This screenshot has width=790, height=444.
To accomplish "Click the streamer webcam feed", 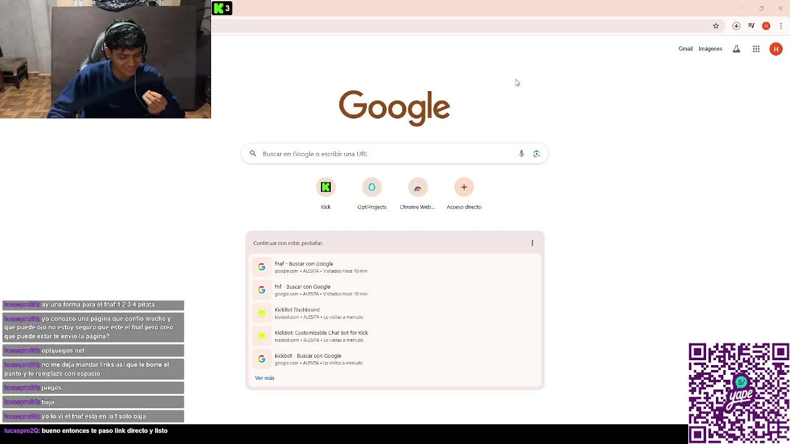I will pyautogui.click(x=106, y=59).
